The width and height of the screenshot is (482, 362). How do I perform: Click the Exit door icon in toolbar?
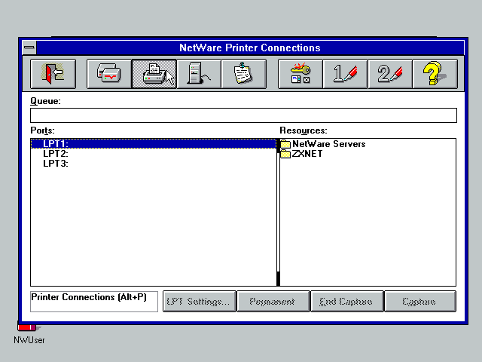53,74
